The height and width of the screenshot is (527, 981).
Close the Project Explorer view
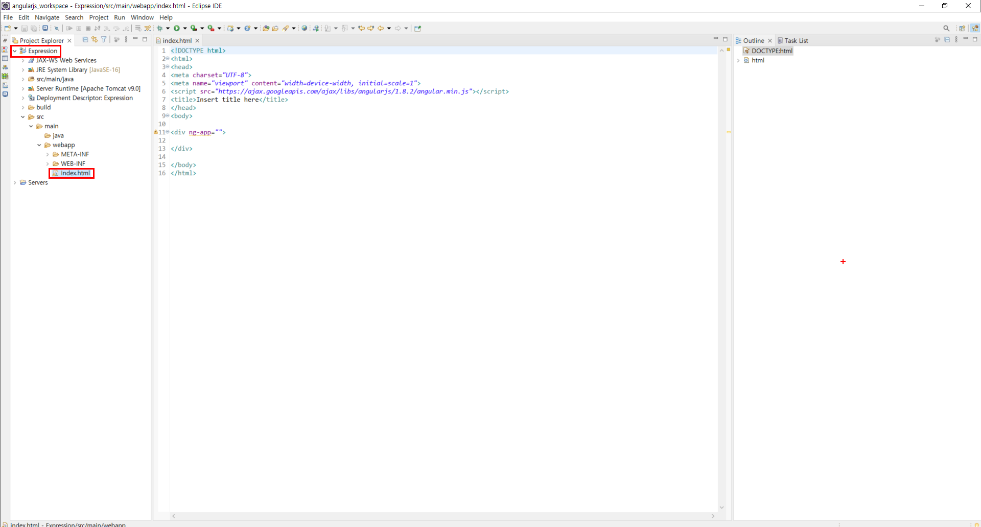tap(69, 41)
